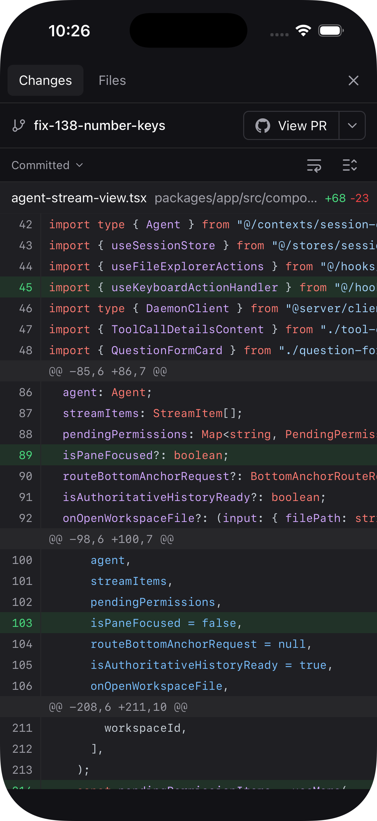Tap the battery indicator in status bar
The width and height of the screenshot is (377, 821).
(x=331, y=31)
